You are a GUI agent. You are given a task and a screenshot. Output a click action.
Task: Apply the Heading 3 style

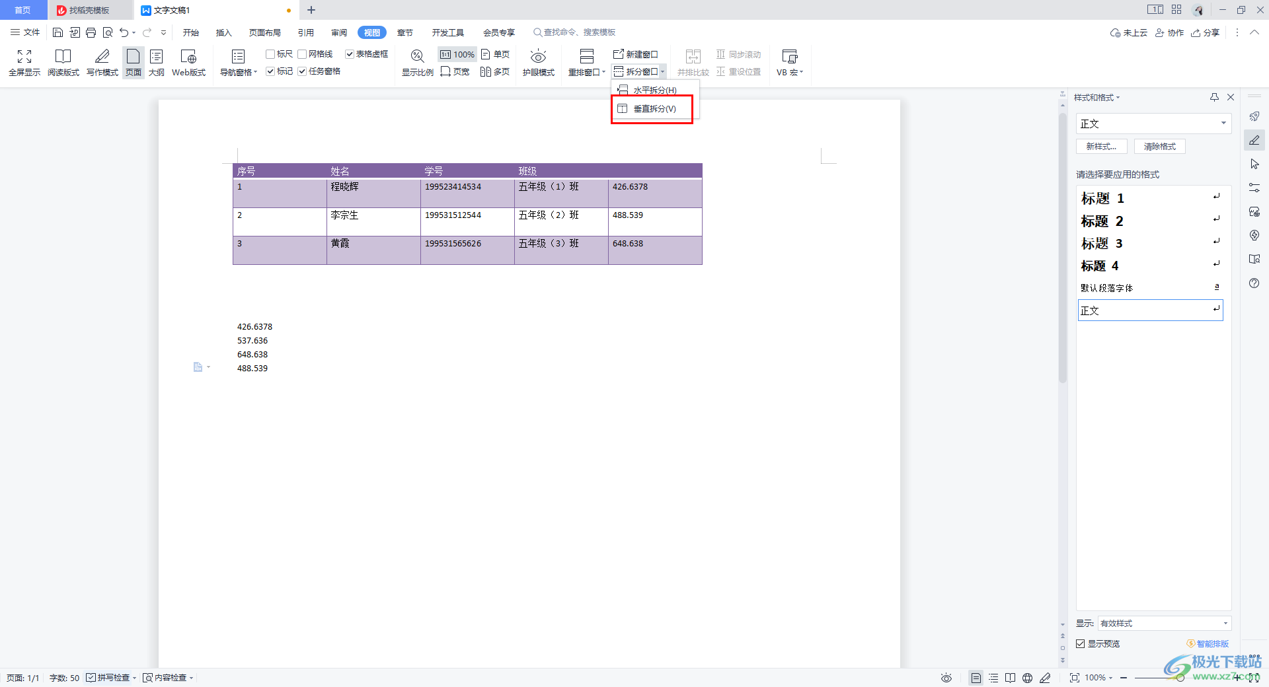(x=1151, y=243)
